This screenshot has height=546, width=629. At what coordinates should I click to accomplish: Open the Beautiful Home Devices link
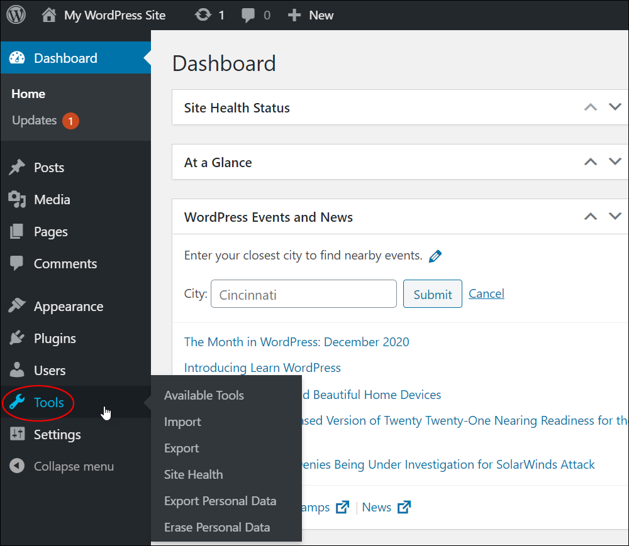[371, 395]
